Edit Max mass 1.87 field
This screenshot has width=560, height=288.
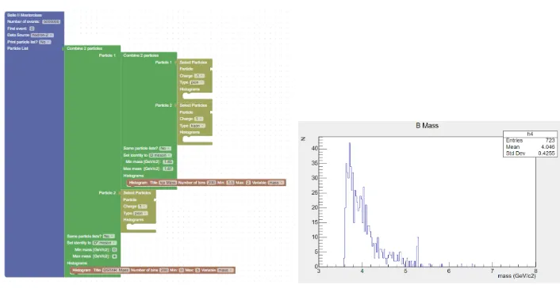[x=167, y=169]
